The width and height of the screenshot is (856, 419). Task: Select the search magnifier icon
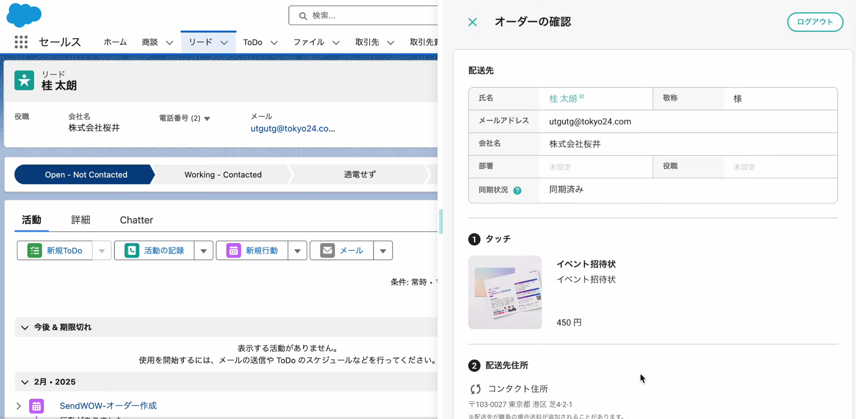(303, 16)
